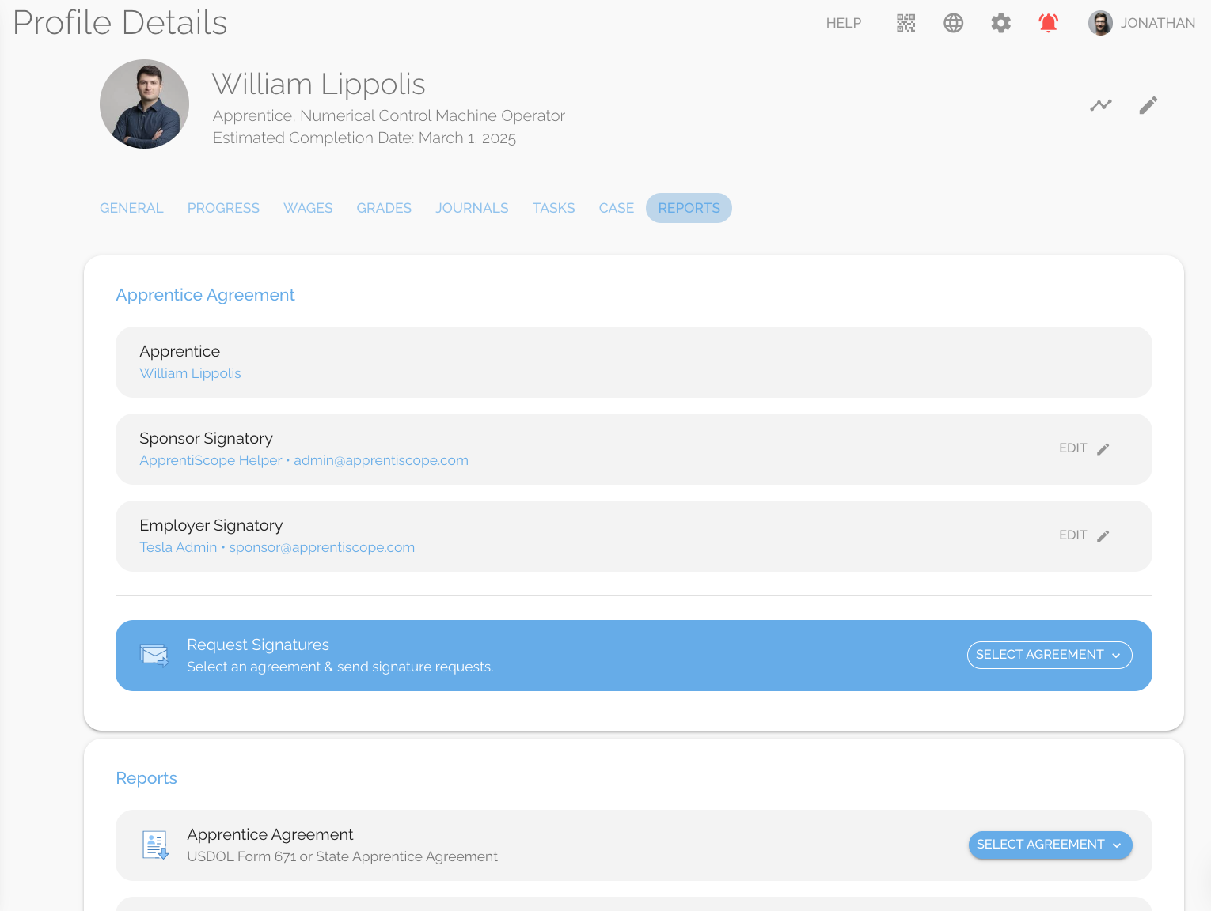1211x911 pixels.
Task: Edit the Employer Signatory entry
Action: click(1084, 535)
